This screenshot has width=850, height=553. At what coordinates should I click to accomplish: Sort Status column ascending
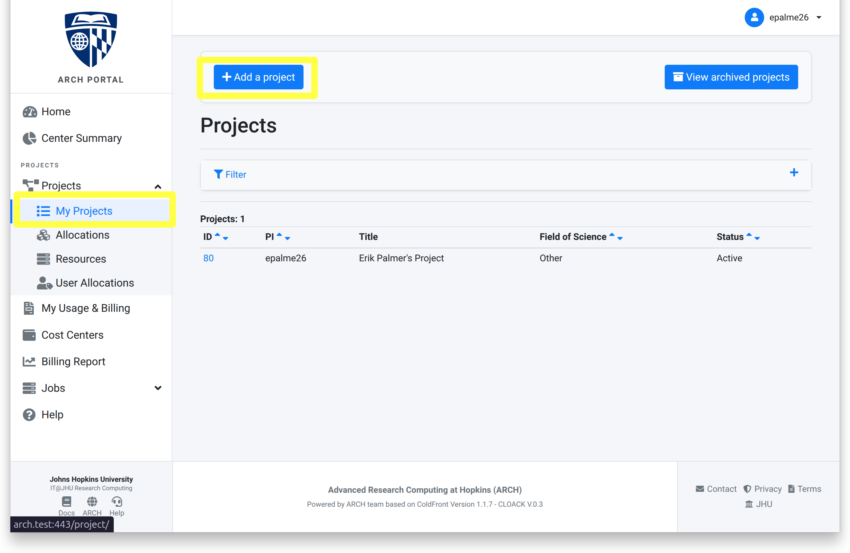749,234
